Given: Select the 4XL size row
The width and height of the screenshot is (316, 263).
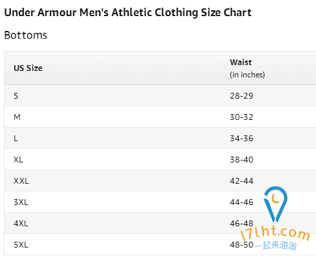Looking at the screenshot, I should 160,223.
